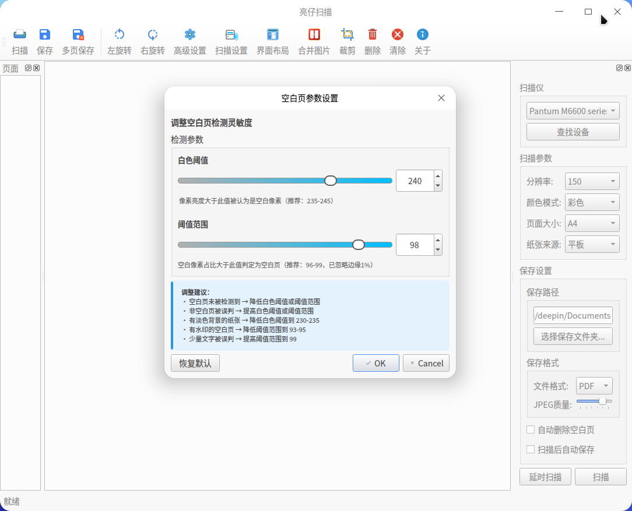Open the 页面大小 A4 dropdown
The width and height of the screenshot is (632, 511).
pyautogui.click(x=592, y=224)
